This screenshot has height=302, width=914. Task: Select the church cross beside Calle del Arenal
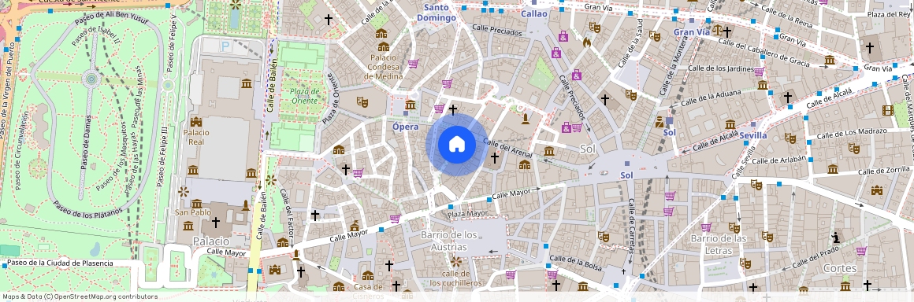tap(495, 158)
